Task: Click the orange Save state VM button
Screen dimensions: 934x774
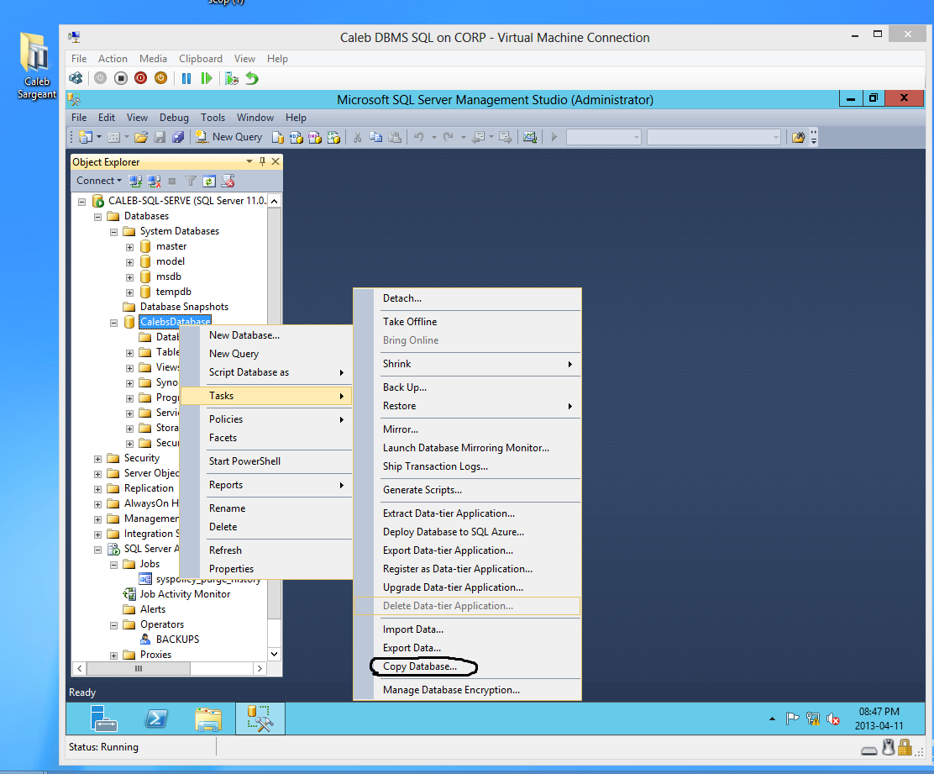Action: [160, 78]
